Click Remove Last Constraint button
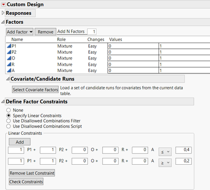This screenshot has width=210, height=190. (32, 173)
